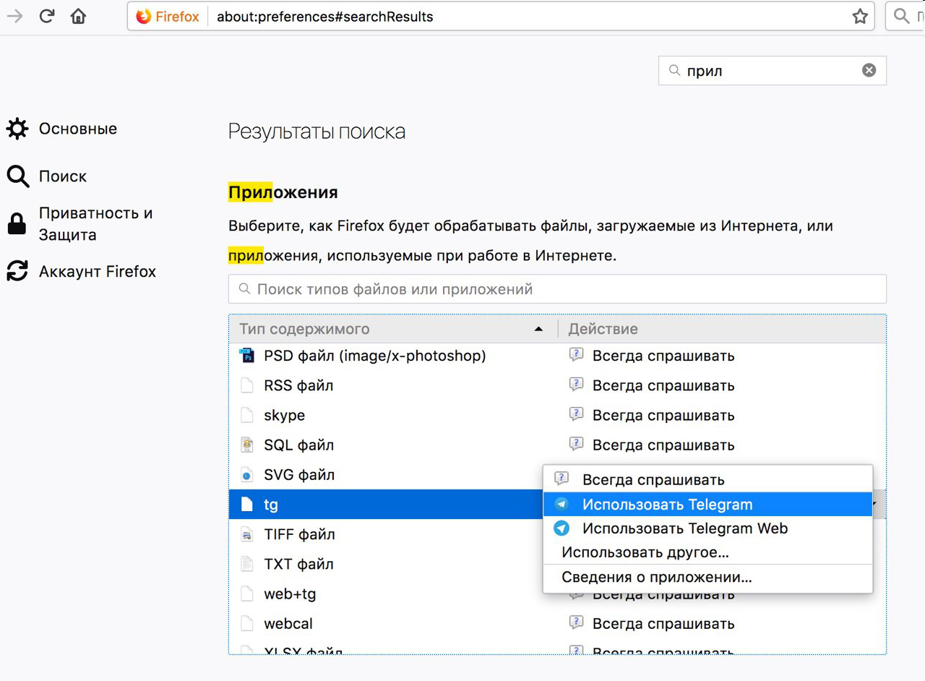The image size is (925, 681).
Task: Click the tg label in the selected row
Action: point(271,505)
